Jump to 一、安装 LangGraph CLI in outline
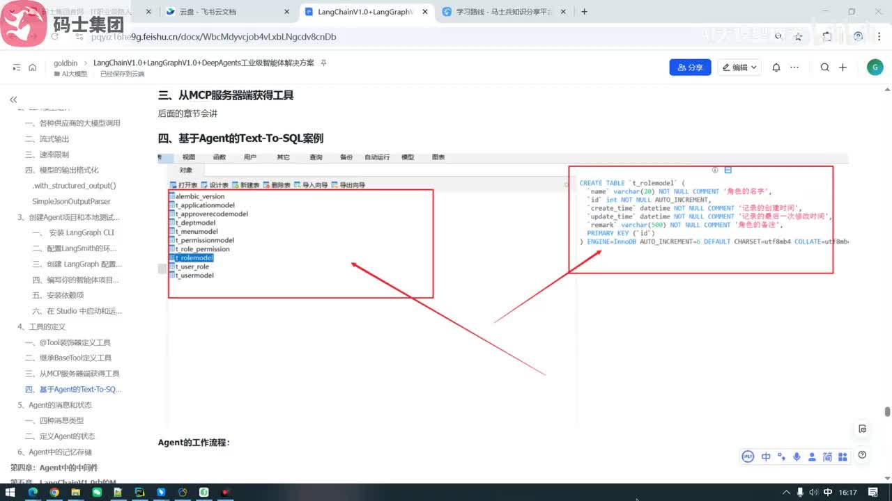 pos(73,232)
